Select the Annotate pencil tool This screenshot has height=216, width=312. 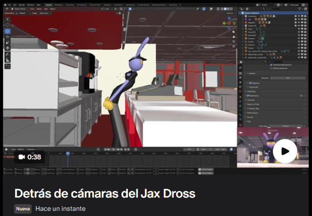(x=8, y=54)
